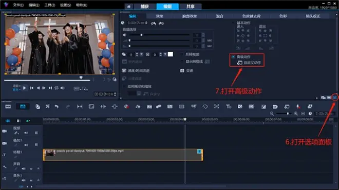
Task: Open the 文件 menu
Action: [x=18, y=5]
